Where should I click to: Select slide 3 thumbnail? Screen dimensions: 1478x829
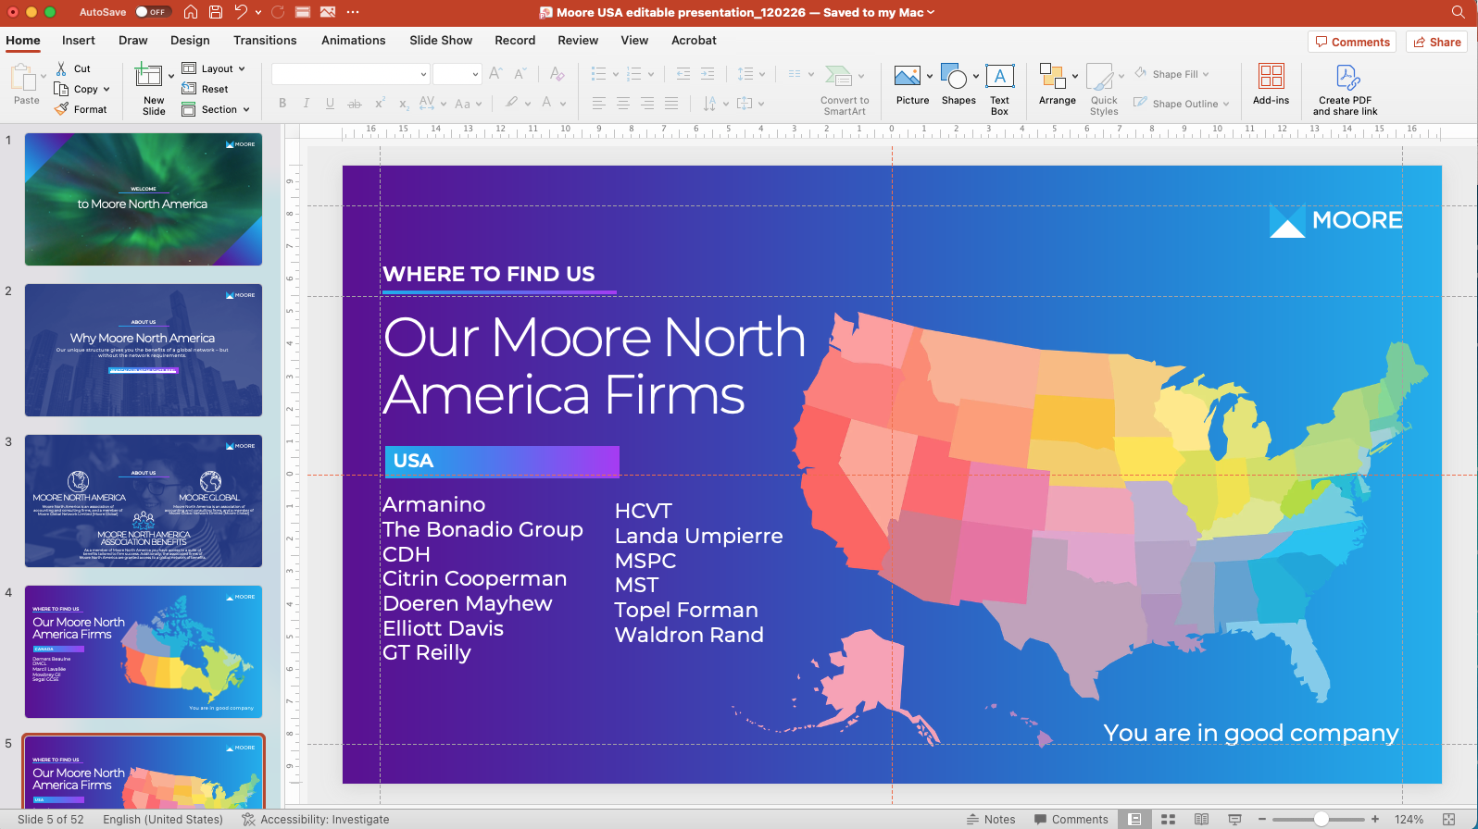coord(144,501)
